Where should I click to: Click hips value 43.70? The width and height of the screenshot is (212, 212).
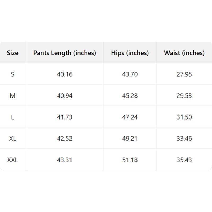pos(130,74)
